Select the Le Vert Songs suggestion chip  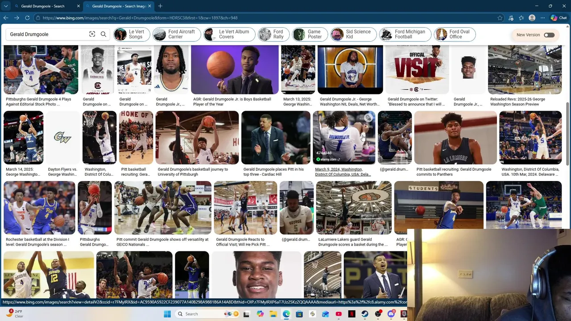click(131, 34)
